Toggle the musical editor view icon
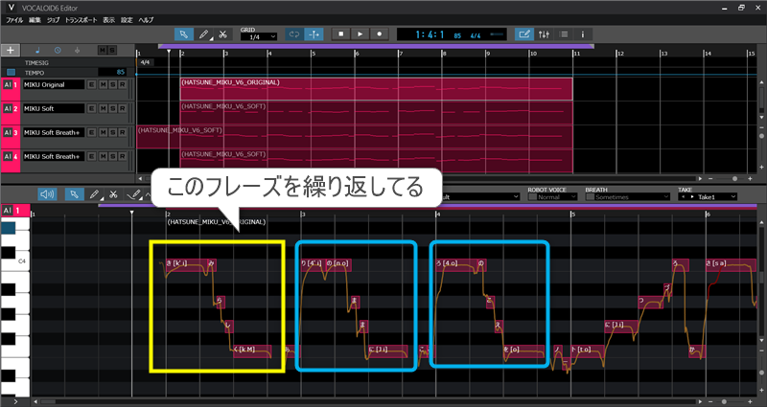This screenshot has height=407, width=767. tap(524, 34)
